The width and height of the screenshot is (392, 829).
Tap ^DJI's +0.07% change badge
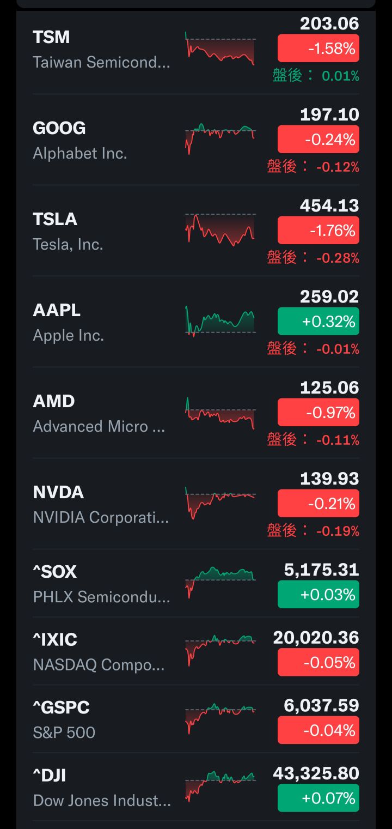pyautogui.click(x=318, y=798)
